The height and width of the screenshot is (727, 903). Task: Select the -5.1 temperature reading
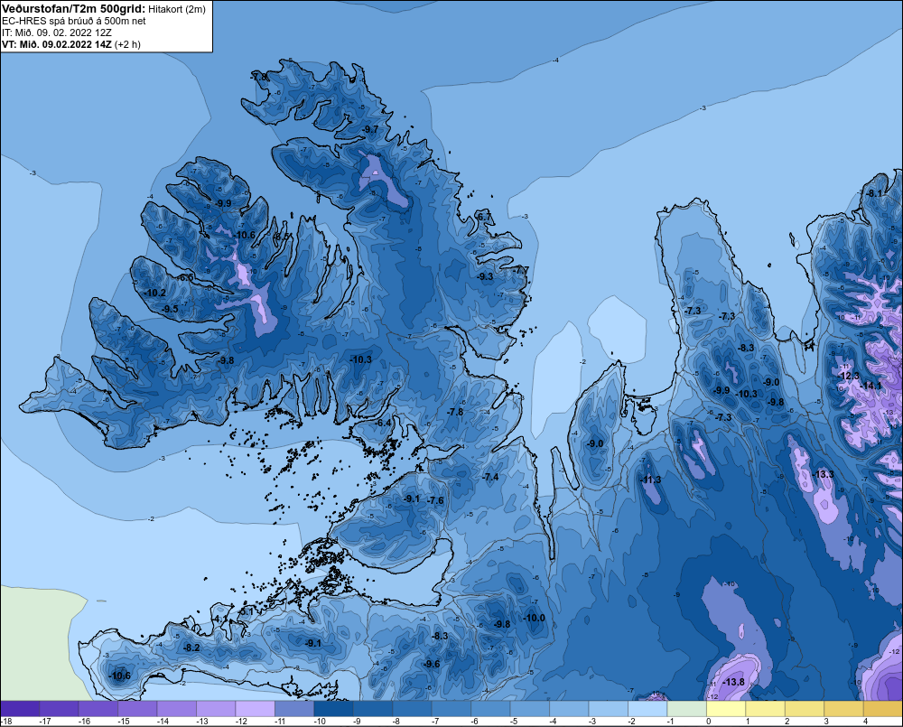[x=246, y=611]
